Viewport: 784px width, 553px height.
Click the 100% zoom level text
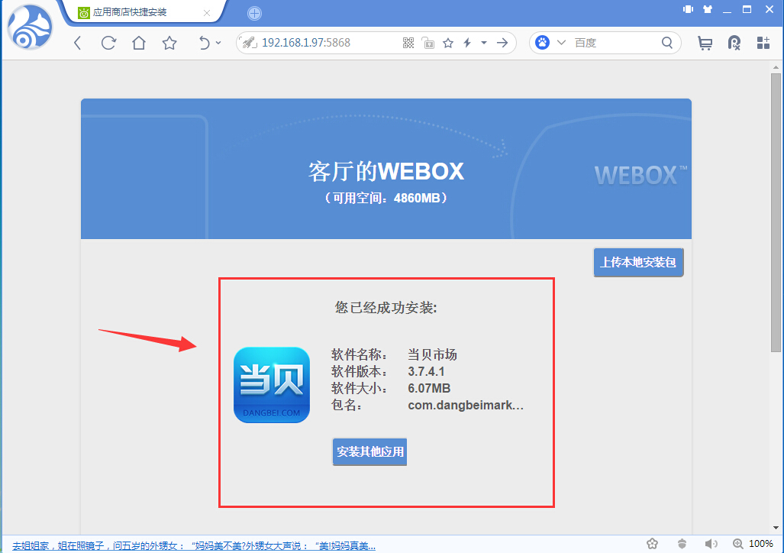tap(761, 544)
